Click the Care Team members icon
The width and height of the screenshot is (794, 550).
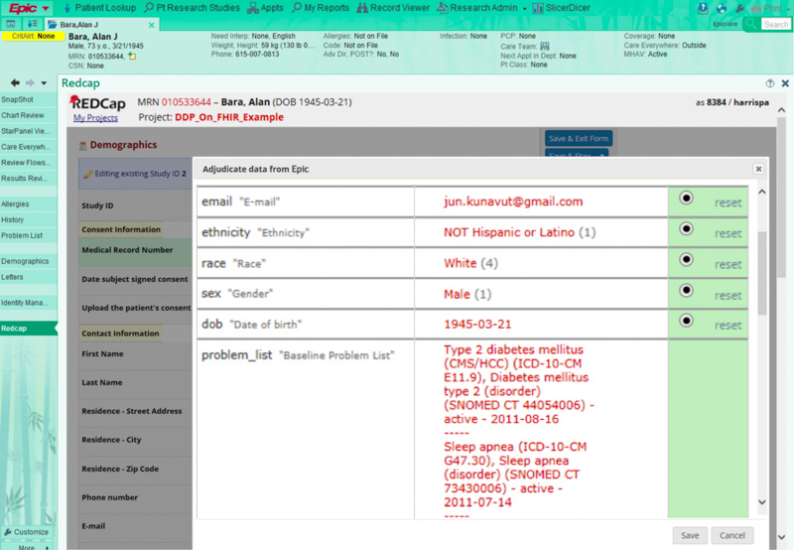544,46
